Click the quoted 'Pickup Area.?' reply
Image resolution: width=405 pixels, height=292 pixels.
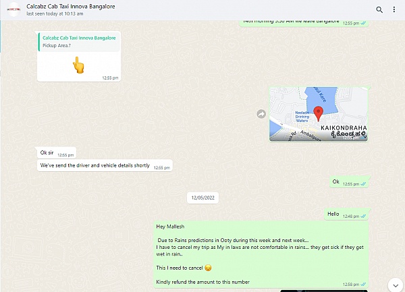(x=79, y=42)
